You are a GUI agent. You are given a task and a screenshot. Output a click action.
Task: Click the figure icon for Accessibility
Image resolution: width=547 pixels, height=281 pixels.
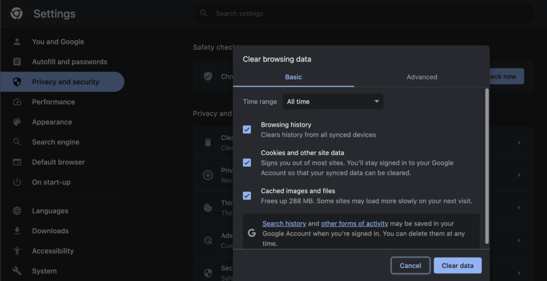pyautogui.click(x=17, y=251)
